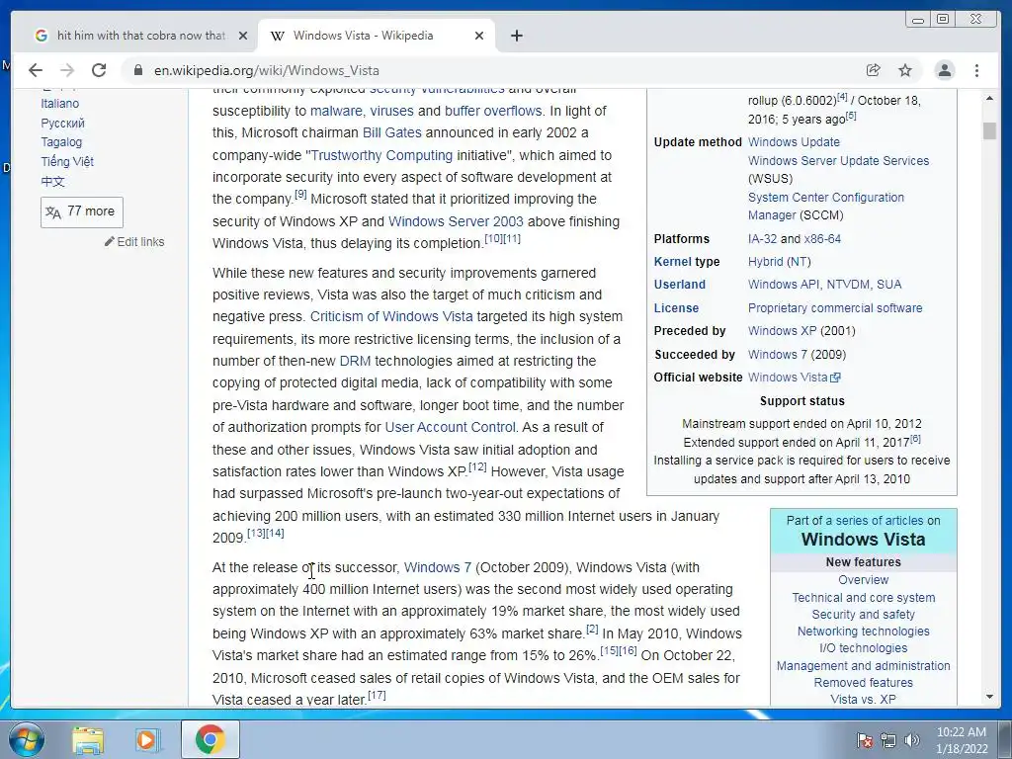Jump to citation [9]
Viewport: 1012px width, 759px height.
[x=300, y=194]
